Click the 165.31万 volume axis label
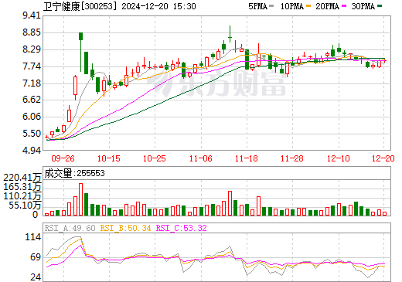The height and width of the screenshot is (282, 402). pos(22,187)
